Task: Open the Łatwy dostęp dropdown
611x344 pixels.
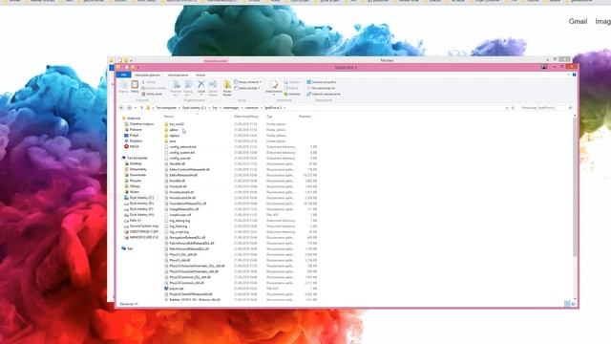Action: tap(247, 88)
